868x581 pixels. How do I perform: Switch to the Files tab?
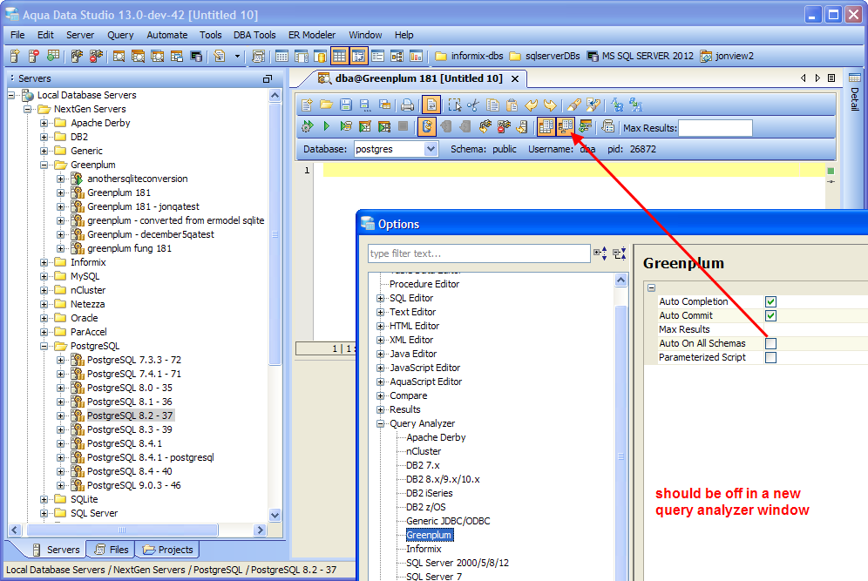point(112,550)
